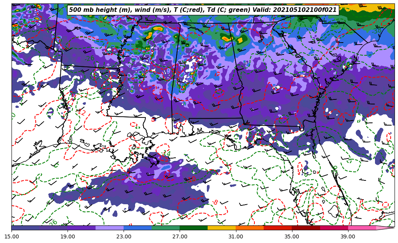Click the 15.00 colorbar tick label
The width and height of the screenshot is (398, 243).
12,236
